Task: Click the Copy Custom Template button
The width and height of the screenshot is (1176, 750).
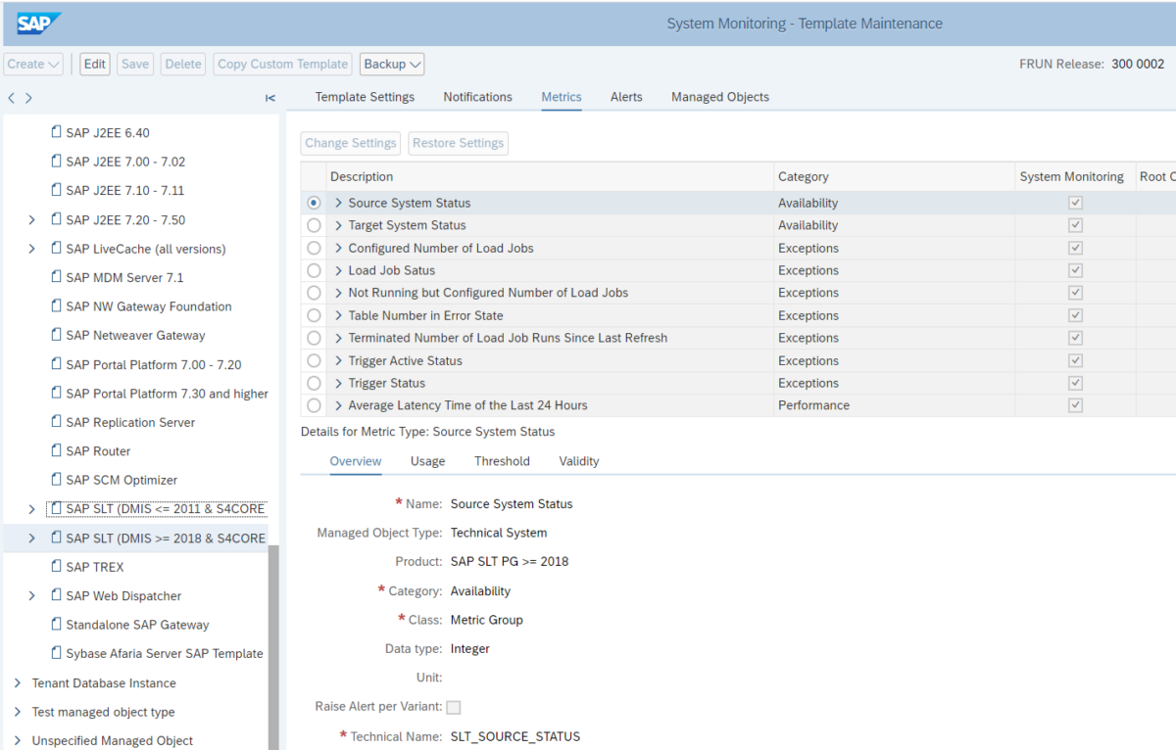Action: pyautogui.click(x=282, y=63)
